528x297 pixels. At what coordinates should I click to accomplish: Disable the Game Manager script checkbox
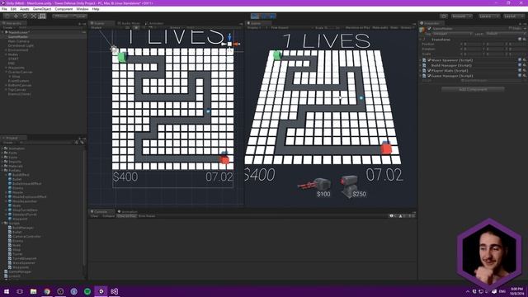pyautogui.click(x=429, y=76)
